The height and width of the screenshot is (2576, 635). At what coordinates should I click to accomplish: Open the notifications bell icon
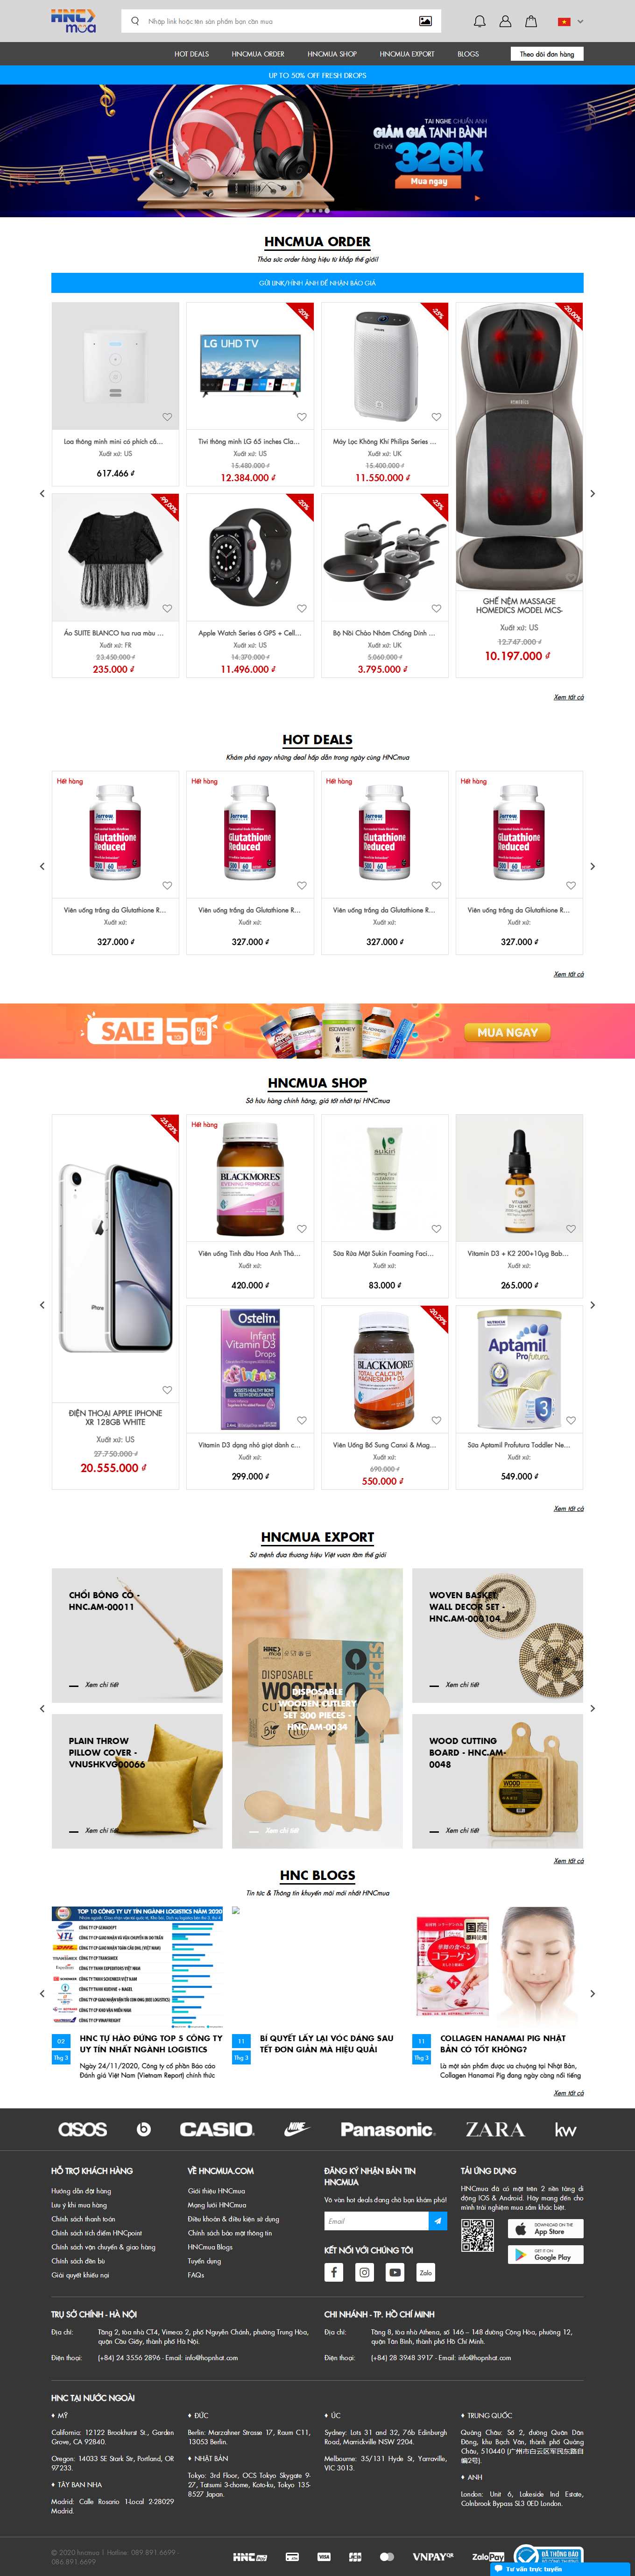(479, 21)
